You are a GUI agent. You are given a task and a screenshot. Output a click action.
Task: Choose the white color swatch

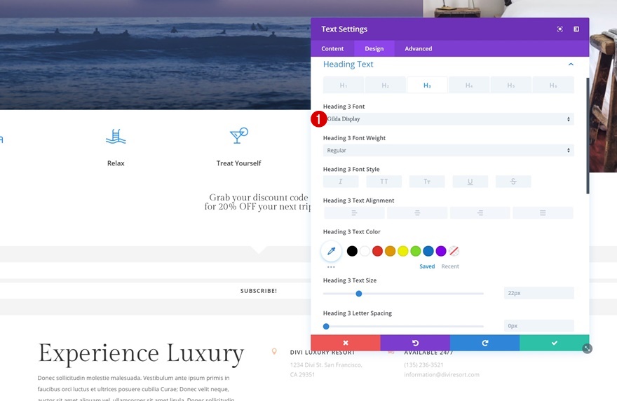click(x=365, y=251)
